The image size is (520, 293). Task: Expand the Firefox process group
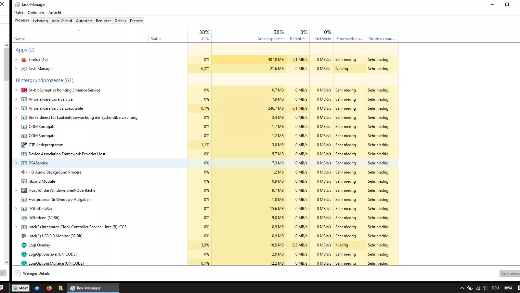(16, 60)
